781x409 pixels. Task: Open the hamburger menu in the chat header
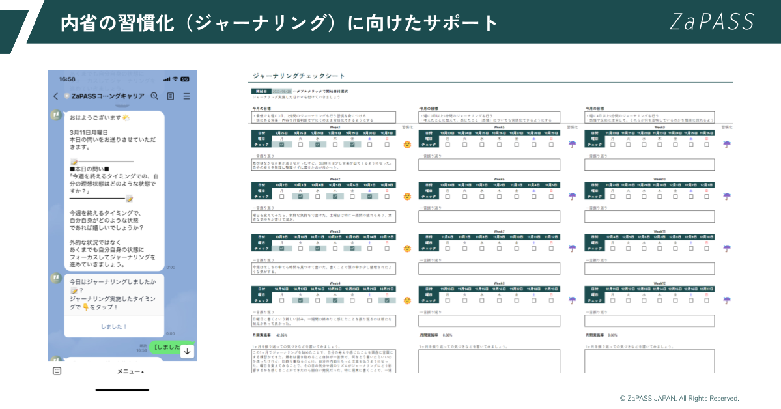coord(187,96)
